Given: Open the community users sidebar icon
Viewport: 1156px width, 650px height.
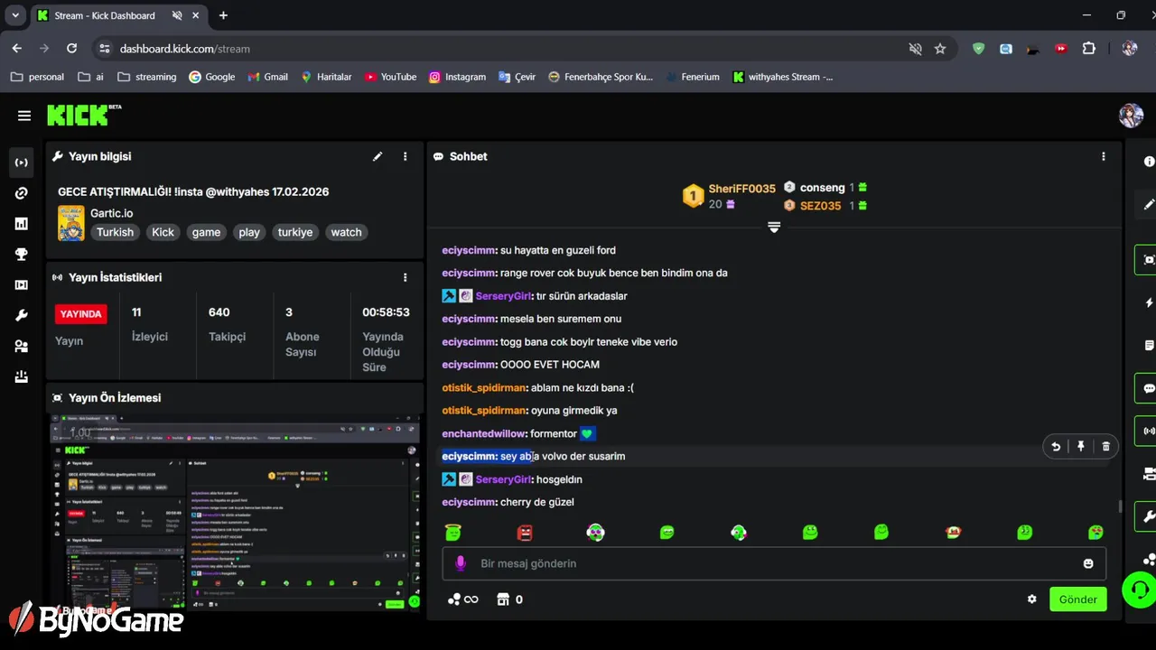Looking at the screenshot, I should click(22, 347).
